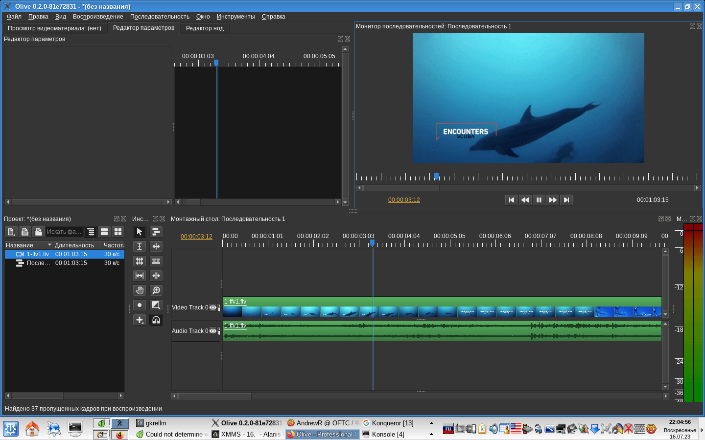
Task: Mute Audio Track 0 with eye icon
Action: click(213, 331)
